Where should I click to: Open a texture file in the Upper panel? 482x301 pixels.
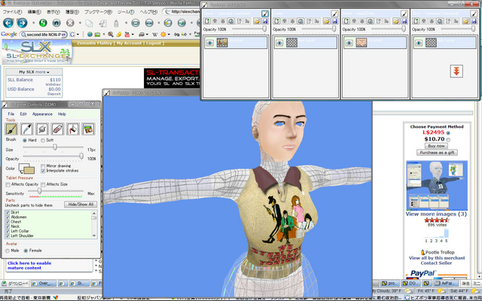(x=257, y=21)
